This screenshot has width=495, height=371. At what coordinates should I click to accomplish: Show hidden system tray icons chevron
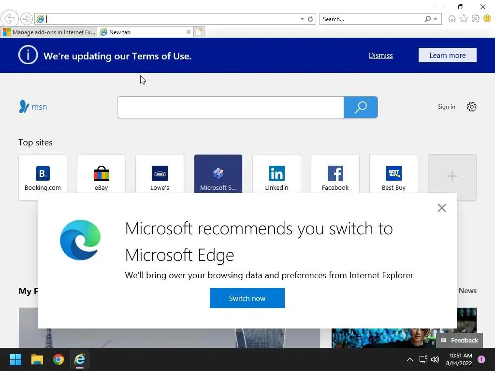(410, 359)
